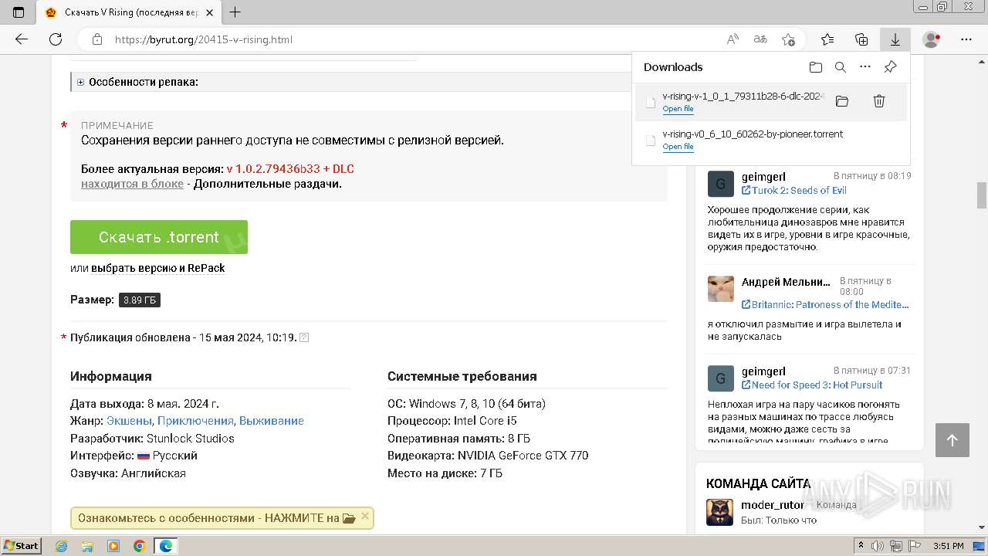Image resolution: width=988 pixels, height=556 pixels.
Task: Expand Особенности репака section
Action: (80, 82)
